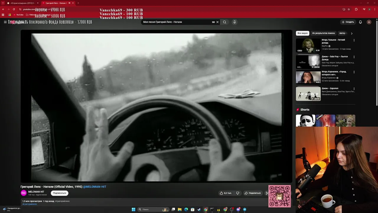Open the MELOMAN HIT channel avatar
This screenshot has width=378, height=213.
(24, 193)
